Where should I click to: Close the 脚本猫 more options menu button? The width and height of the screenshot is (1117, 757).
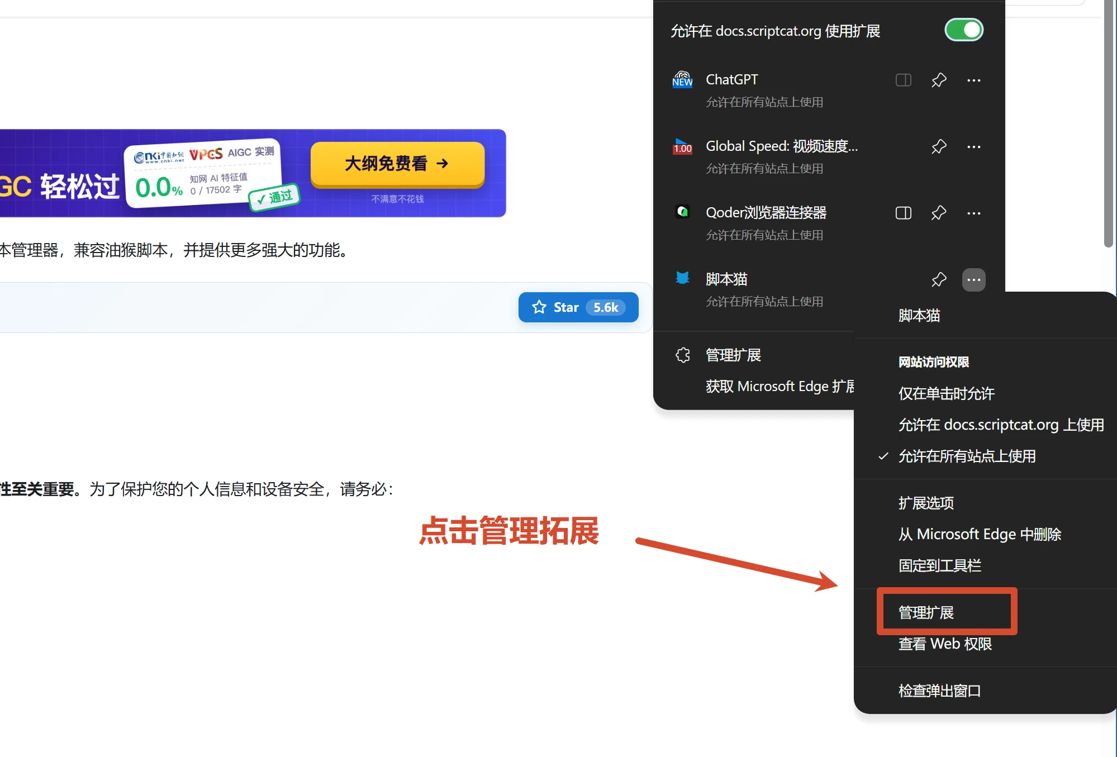[x=973, y=280]
